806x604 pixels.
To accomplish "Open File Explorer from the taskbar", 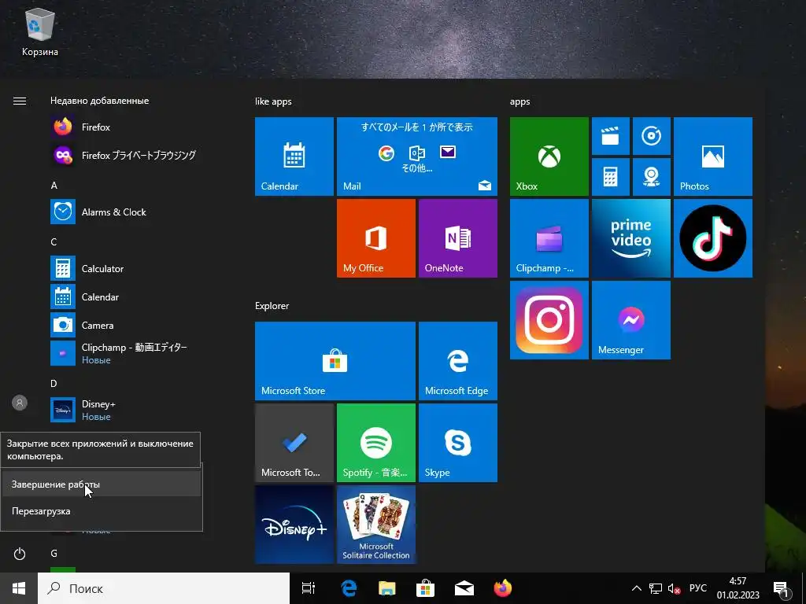I will [x=387, y=588].
